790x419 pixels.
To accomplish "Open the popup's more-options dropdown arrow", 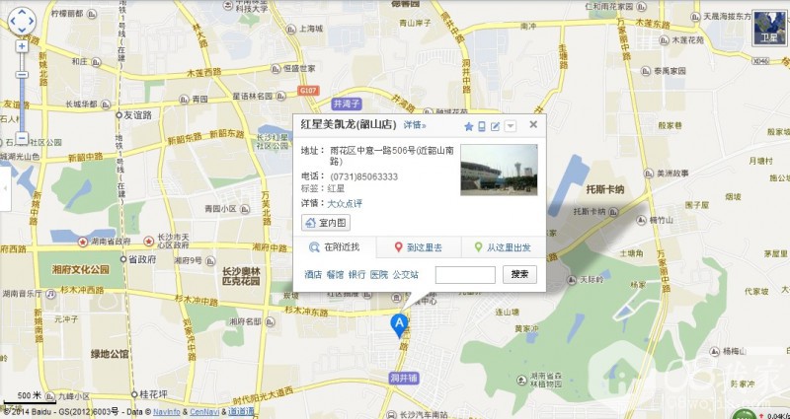I will [511, 126].
